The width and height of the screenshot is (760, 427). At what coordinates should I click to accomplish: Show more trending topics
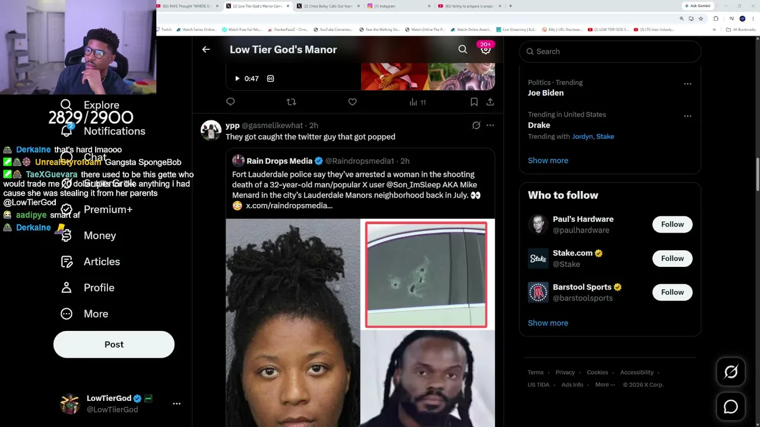tap(548, 161)
